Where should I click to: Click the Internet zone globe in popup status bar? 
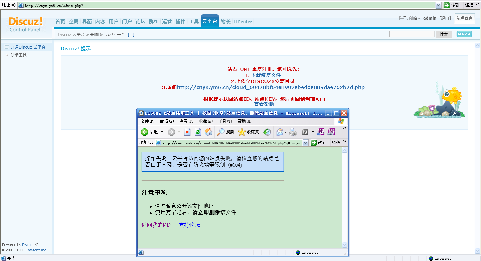click(298, 252)
